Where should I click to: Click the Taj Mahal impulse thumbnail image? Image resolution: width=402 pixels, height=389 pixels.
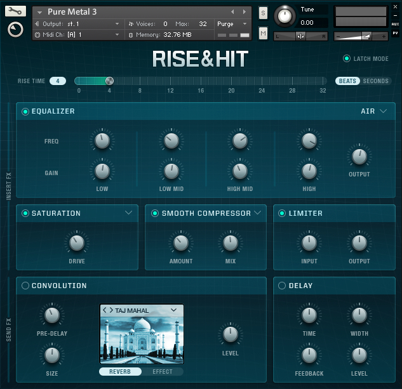click(x=142, y=340)
